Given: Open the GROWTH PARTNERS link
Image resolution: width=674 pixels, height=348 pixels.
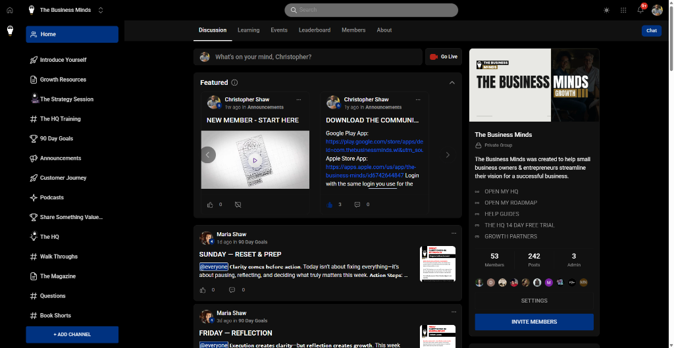Looking at the screenshot, I should coord(511,236).
